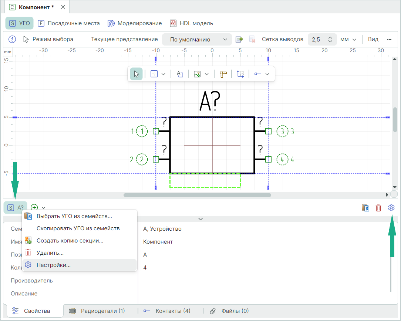This screenshot has height=321, width=401.
Task: Click the add representation icon
Action: [x=239, y=39]
